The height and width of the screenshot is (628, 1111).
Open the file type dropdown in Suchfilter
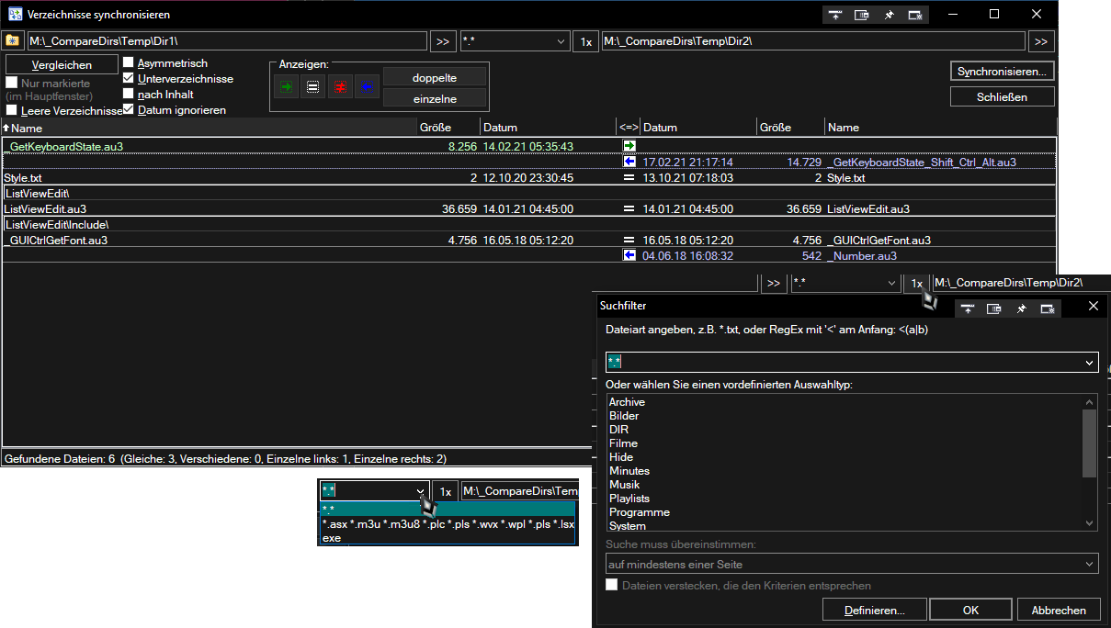[x=1089, y=363]
